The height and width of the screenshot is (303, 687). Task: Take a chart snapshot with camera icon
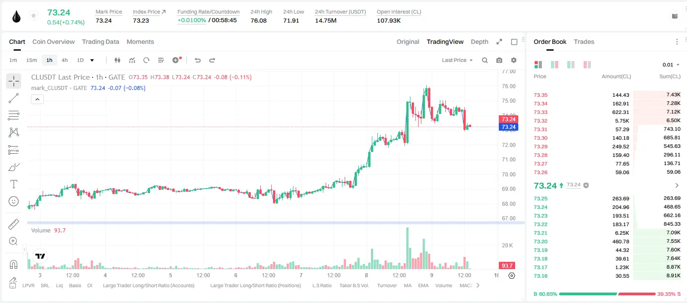(x=499, y=60)
